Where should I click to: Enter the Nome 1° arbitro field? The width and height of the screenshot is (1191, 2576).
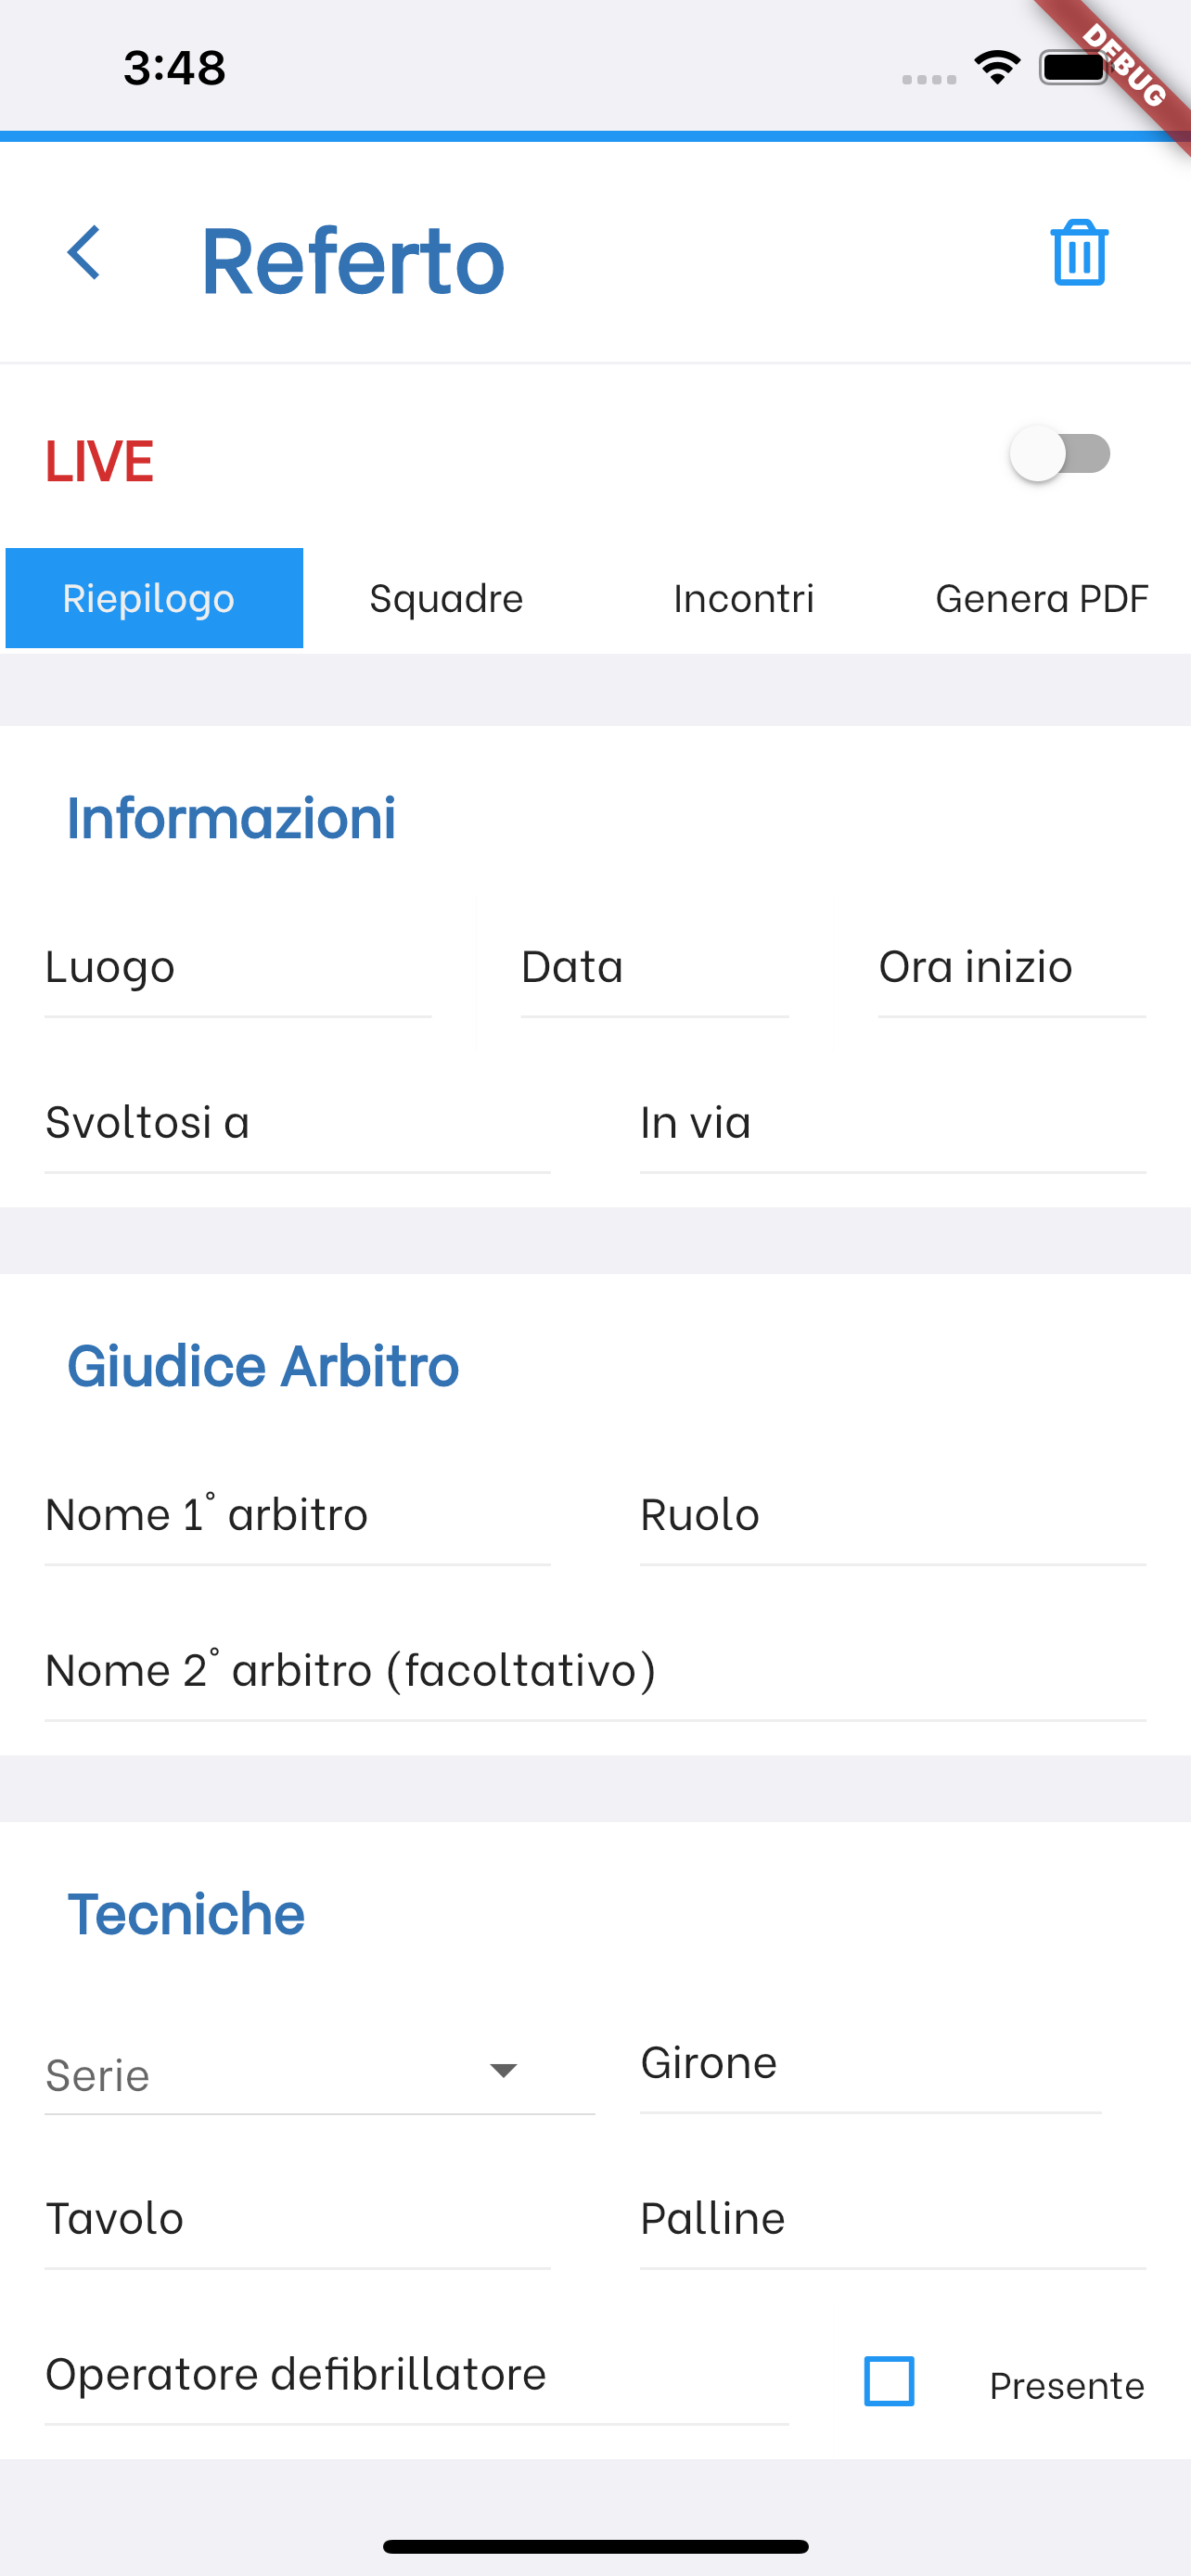click(297, 1516)
